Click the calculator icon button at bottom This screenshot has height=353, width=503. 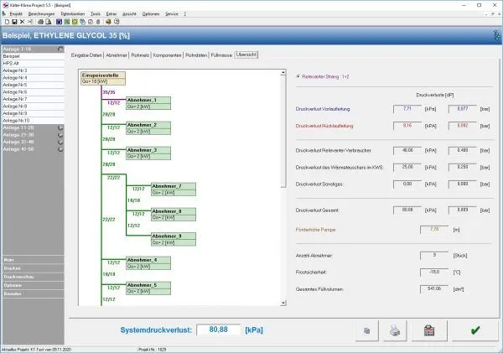pos(429,330)
